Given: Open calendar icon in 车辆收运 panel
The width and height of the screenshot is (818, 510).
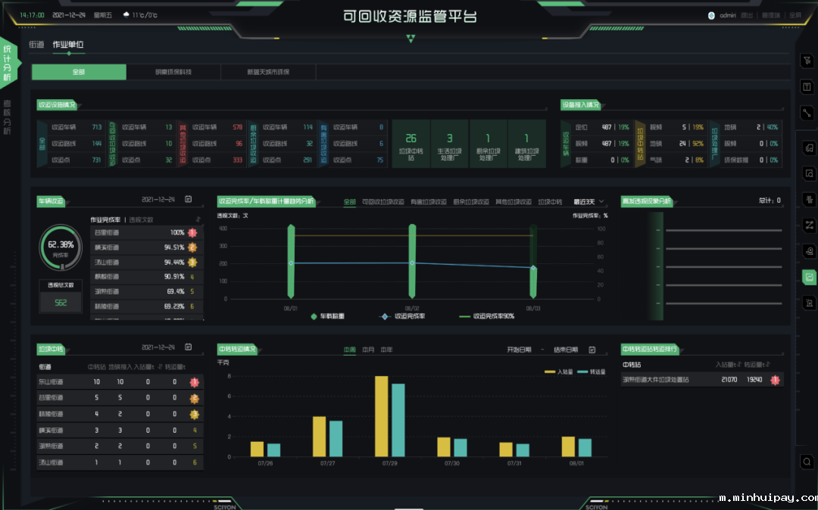Looking at the screenshot, I should pyautogui.click(x=189, y=200).
